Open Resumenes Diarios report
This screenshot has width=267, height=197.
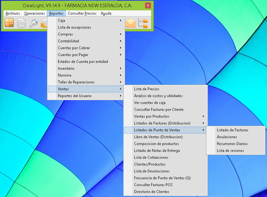click(232, 144)
